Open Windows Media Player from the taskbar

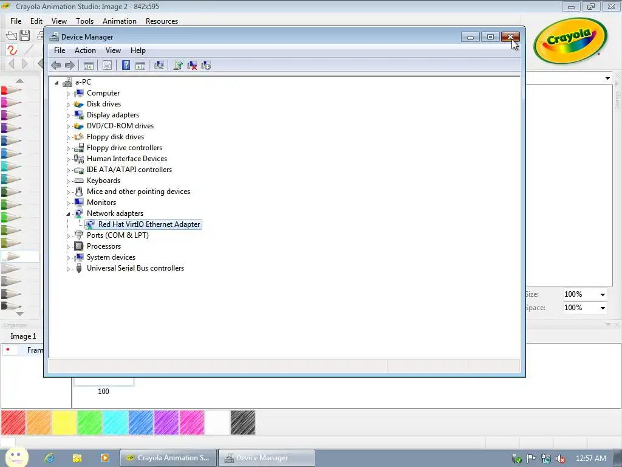coord(104,458)
